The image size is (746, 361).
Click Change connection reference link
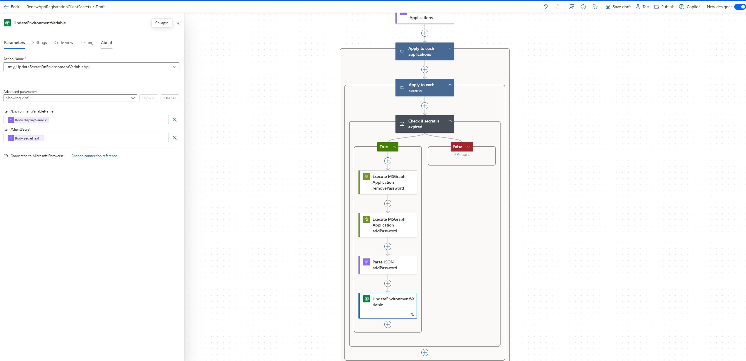94,156
